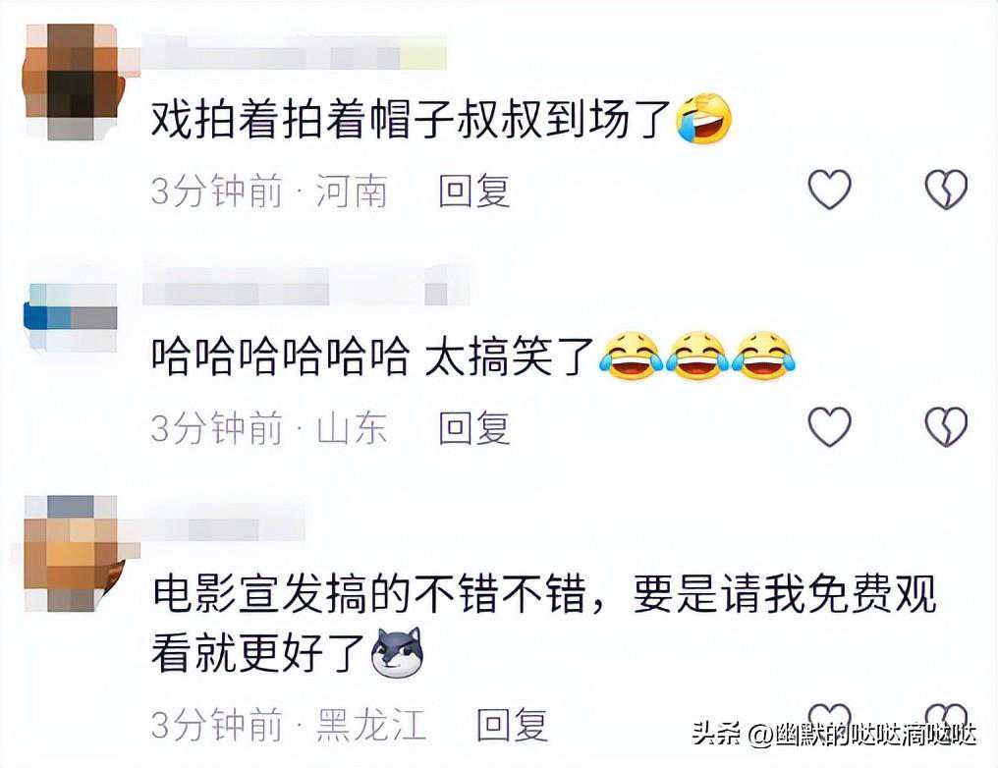Open the second commenter's blue avatar
This screenshot has width=998, height=768.
point(72,317)
